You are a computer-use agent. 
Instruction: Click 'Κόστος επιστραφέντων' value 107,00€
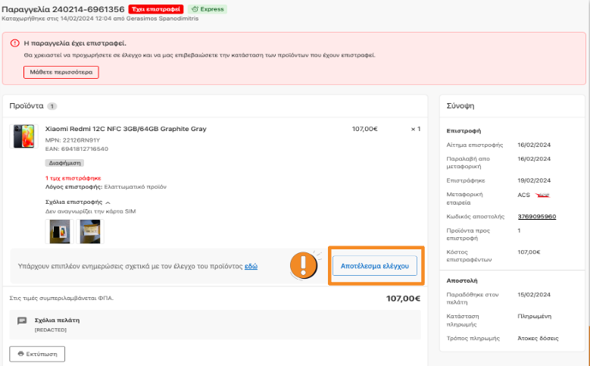(x=529, y=252)
